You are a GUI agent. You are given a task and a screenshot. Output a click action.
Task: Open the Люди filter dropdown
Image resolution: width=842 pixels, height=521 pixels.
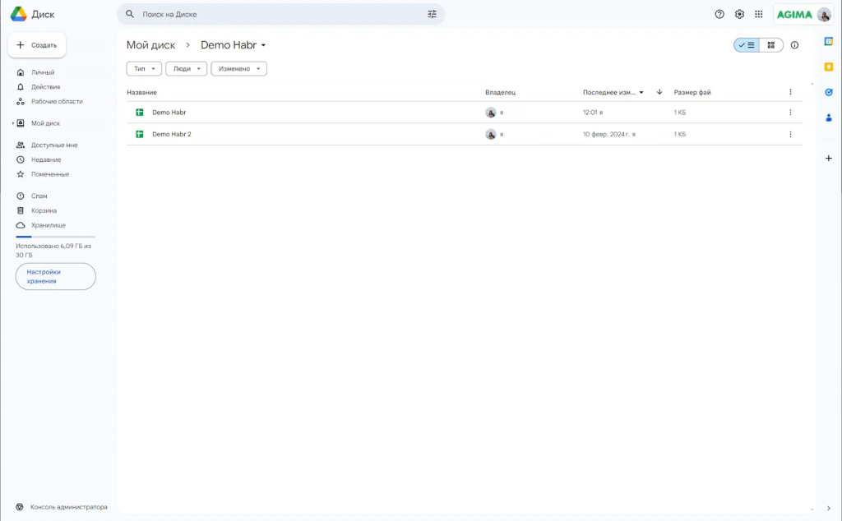coord(187,69)
